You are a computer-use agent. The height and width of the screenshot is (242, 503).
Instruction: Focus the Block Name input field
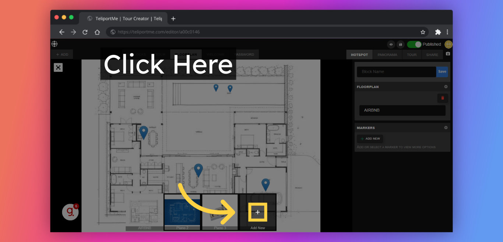click(x=397, y=72)
